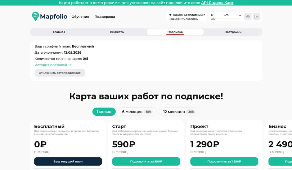Follow the API Яндекс Карт link
This screenshot has width=292, height=170.
pyautogui.click(x=217, y=3)
